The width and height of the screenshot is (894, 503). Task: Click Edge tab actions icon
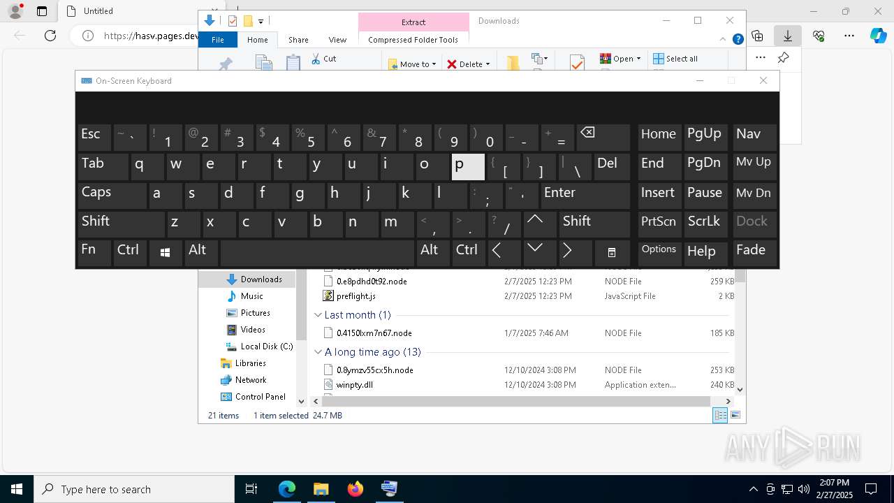pos(42,11)
